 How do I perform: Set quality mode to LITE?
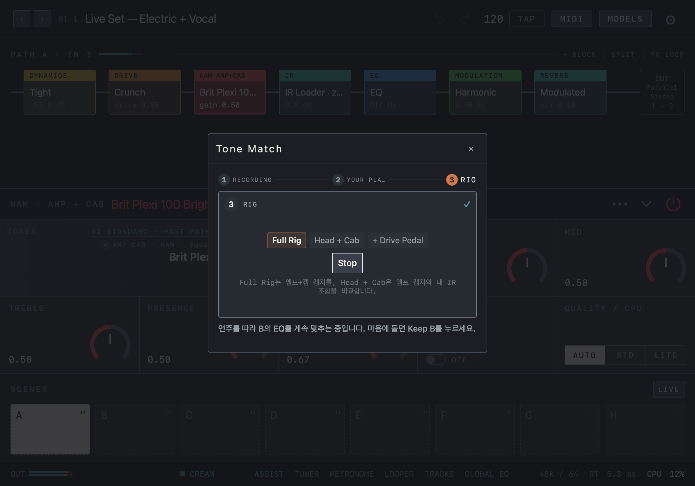(666, 355)
